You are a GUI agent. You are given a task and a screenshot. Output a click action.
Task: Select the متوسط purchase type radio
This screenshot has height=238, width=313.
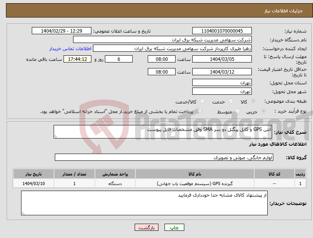click(x=238, y=111)
